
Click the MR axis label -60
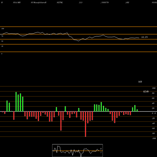[153, 128]
